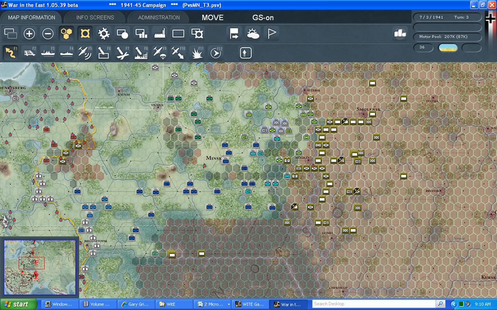Select the unit above the Smolensk label

point(373,83)
